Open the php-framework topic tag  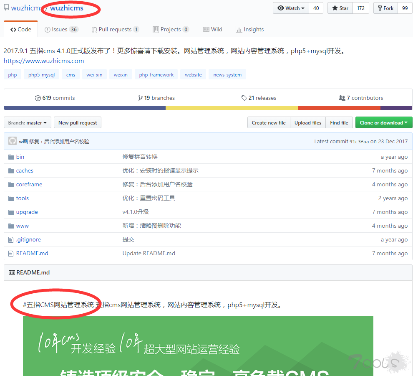pyautogui.click(x=156, y=75)
